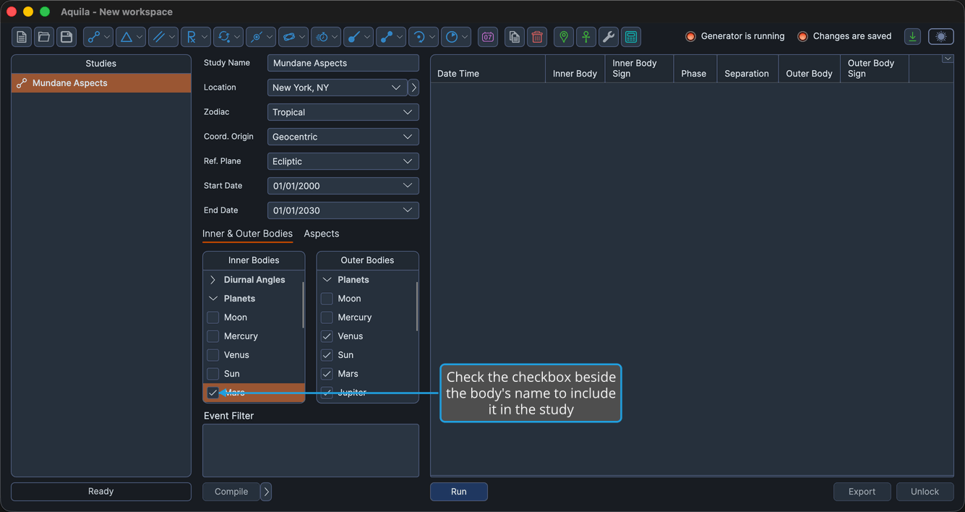Image resolution: width=965 pixels, height=512 pixels.
Task: Click inside the Event Filter text area
Action: (311, 451)
